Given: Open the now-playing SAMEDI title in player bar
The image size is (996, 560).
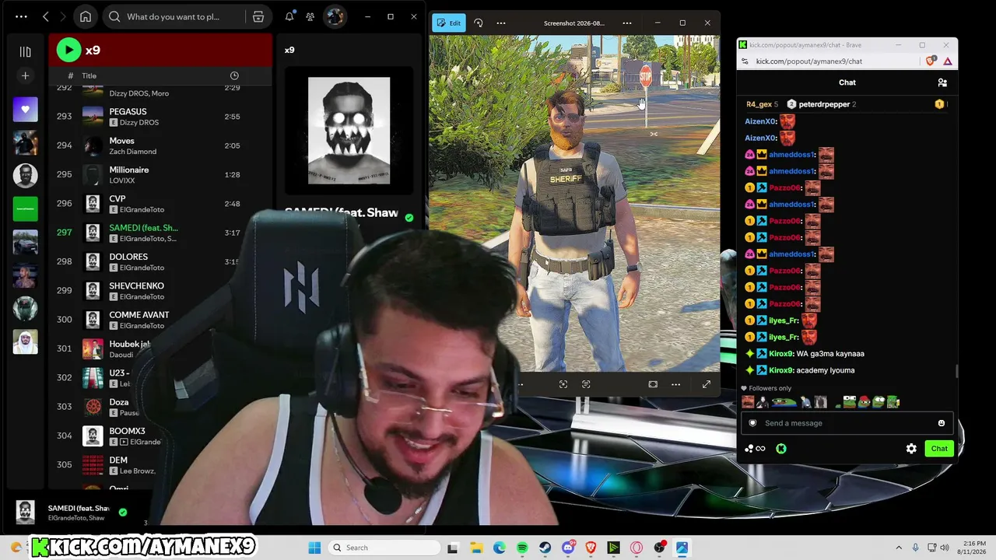Looking at the screenshot, I should (79, 508).
